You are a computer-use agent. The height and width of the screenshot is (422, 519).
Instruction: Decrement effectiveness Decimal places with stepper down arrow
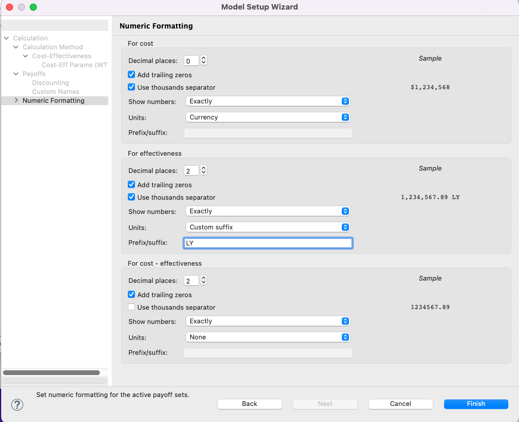203,173
